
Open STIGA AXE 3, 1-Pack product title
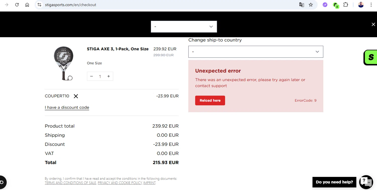pyautogui.click(x=118, y=49)
